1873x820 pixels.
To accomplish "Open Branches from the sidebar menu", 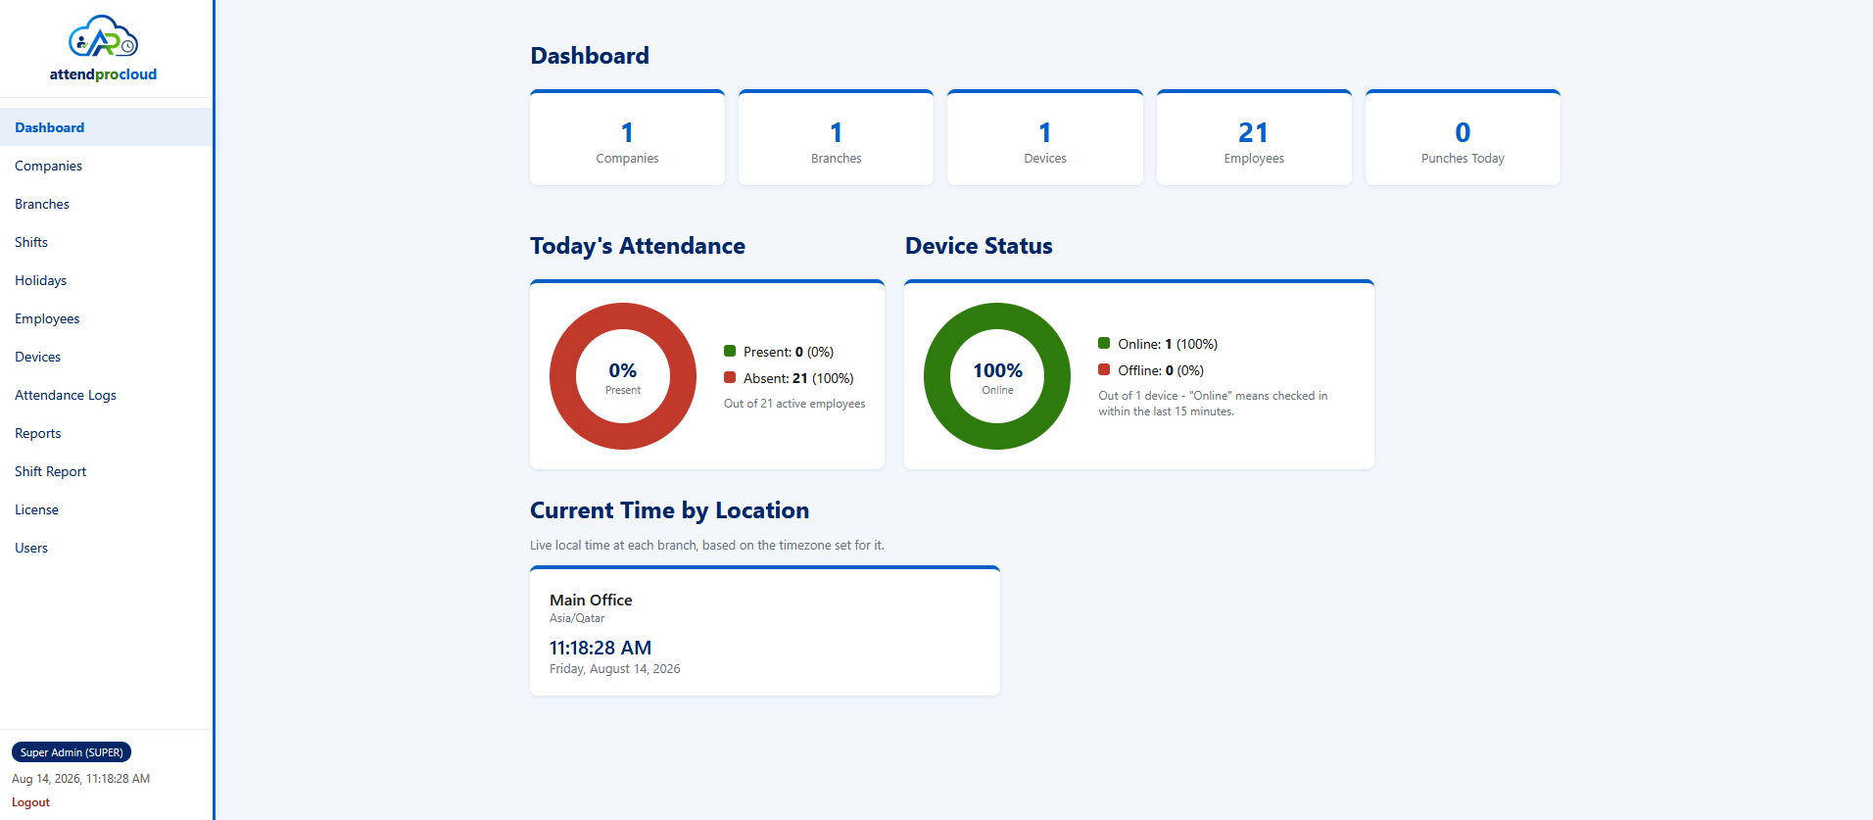I will (106, 204).
